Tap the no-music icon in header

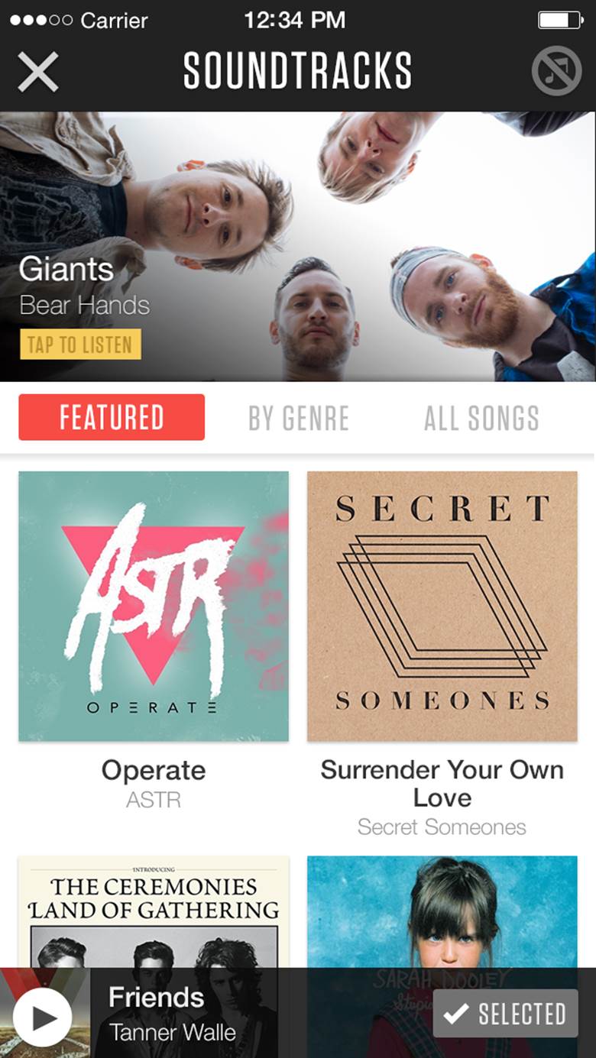click(x=556, y=71)
